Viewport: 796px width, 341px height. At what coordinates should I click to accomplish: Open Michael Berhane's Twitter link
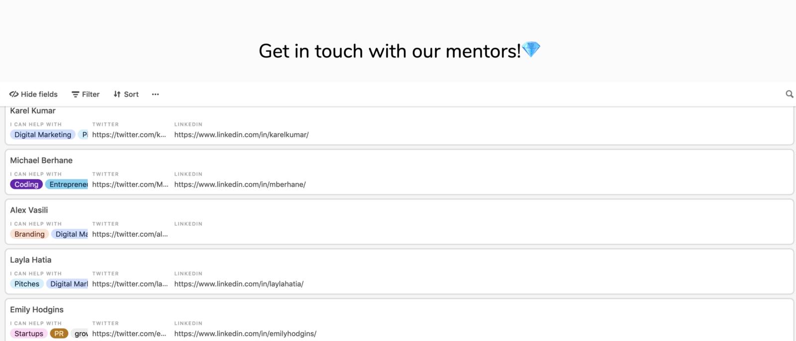pos(130,185)
